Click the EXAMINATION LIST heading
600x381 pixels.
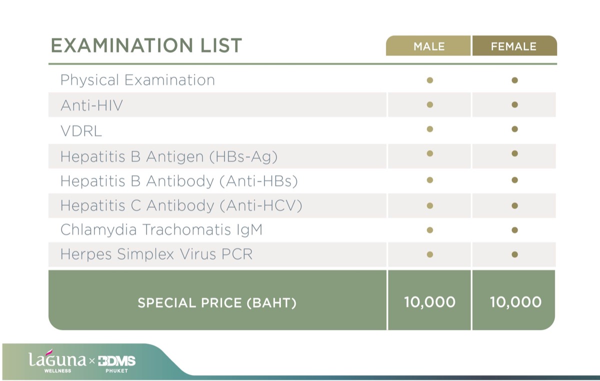[146, 45]
